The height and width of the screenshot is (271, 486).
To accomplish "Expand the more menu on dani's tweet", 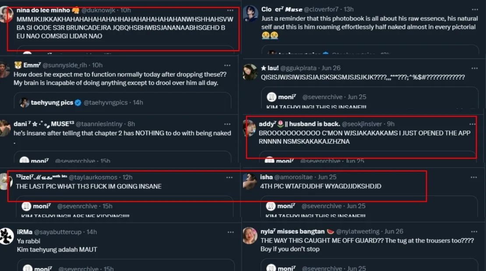I will [229, 124].
